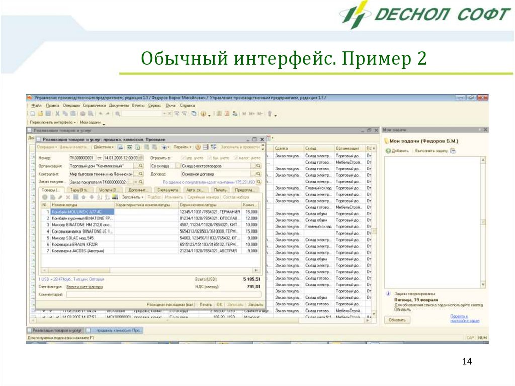Image resolution: width=515 pixels, height=386 pixels.
Task: Open the Файл menu
Action: pyautogui.click(x=36, y=106)
